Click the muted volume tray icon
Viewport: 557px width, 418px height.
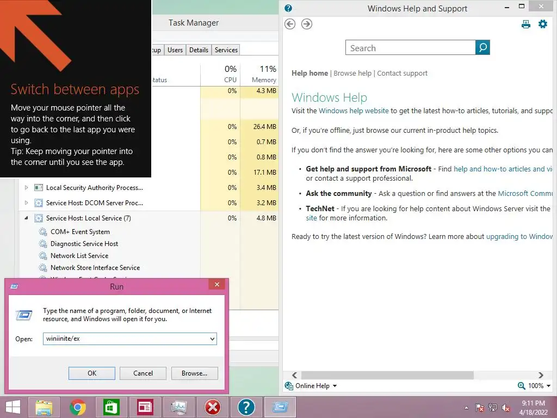click(506, 408)
